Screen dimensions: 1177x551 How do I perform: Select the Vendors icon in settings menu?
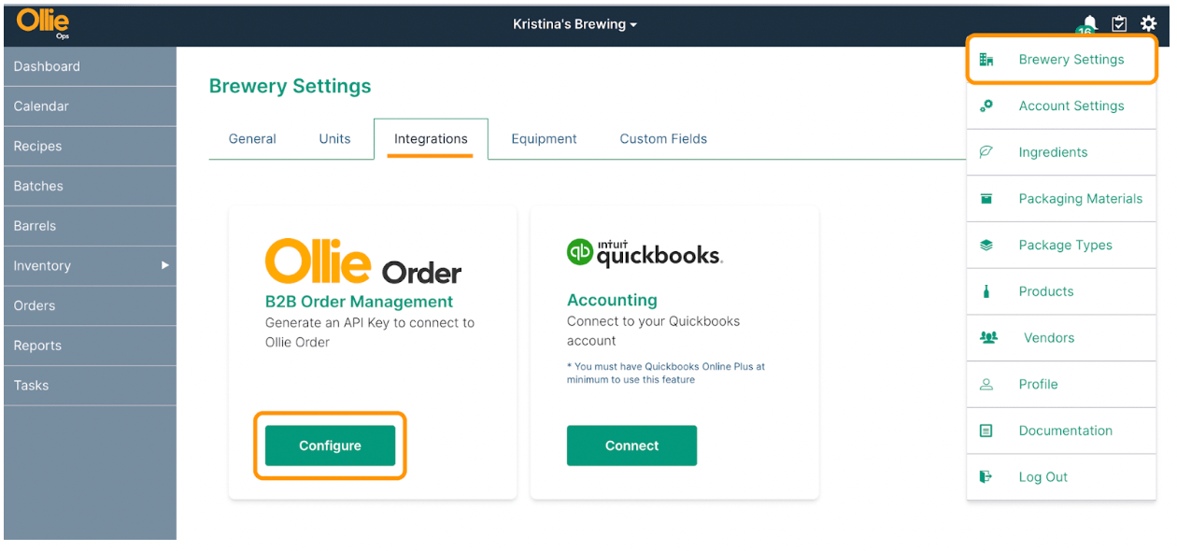coord(988,337)
